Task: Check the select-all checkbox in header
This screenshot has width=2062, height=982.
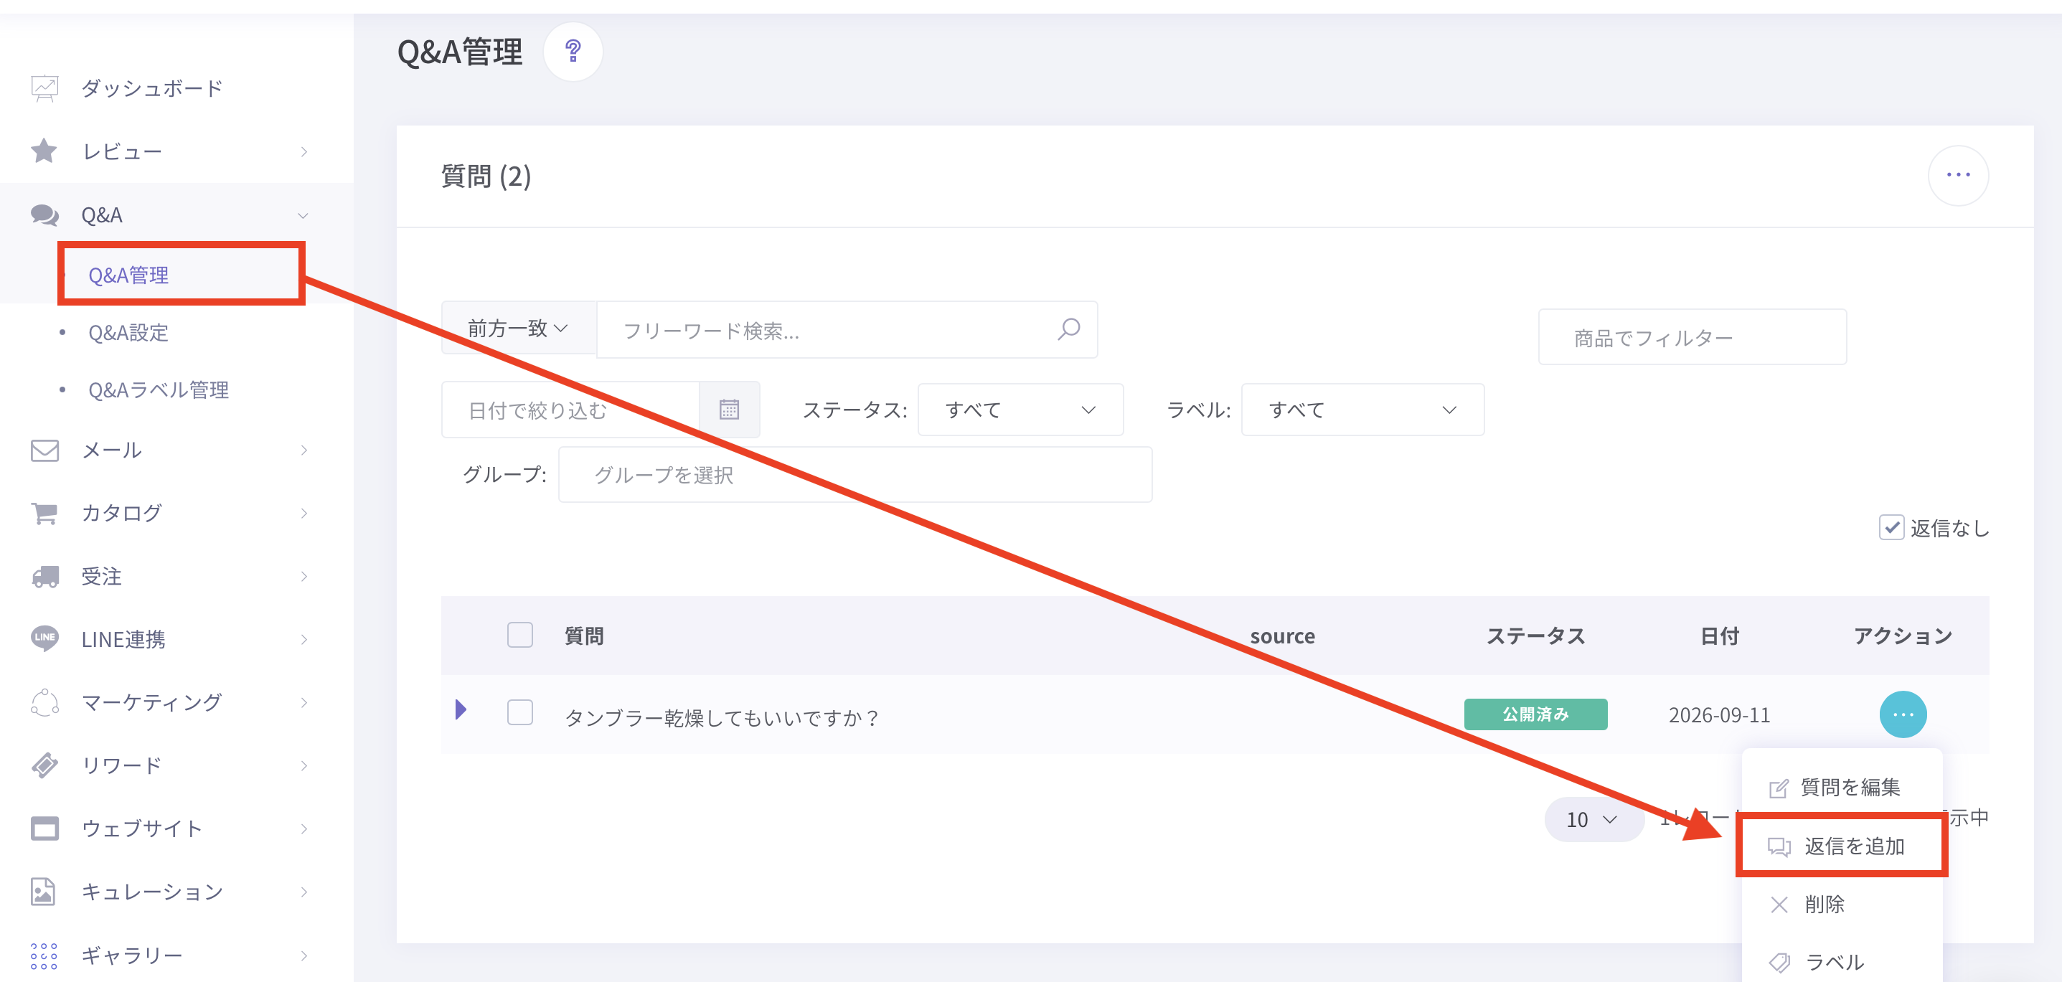Action: 519,636
